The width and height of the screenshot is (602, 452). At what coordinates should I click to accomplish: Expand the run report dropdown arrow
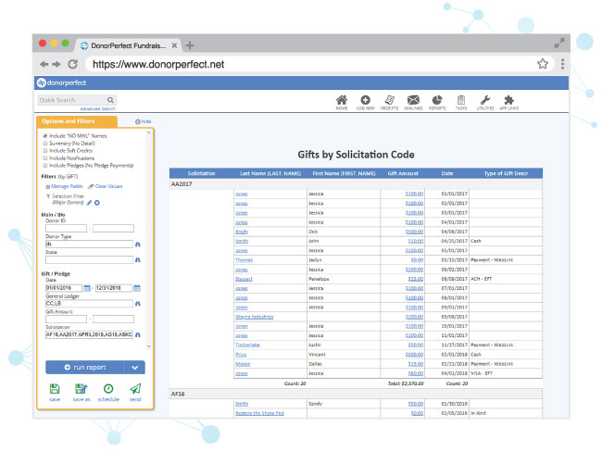pyautogui.click(x=135, y=368)
